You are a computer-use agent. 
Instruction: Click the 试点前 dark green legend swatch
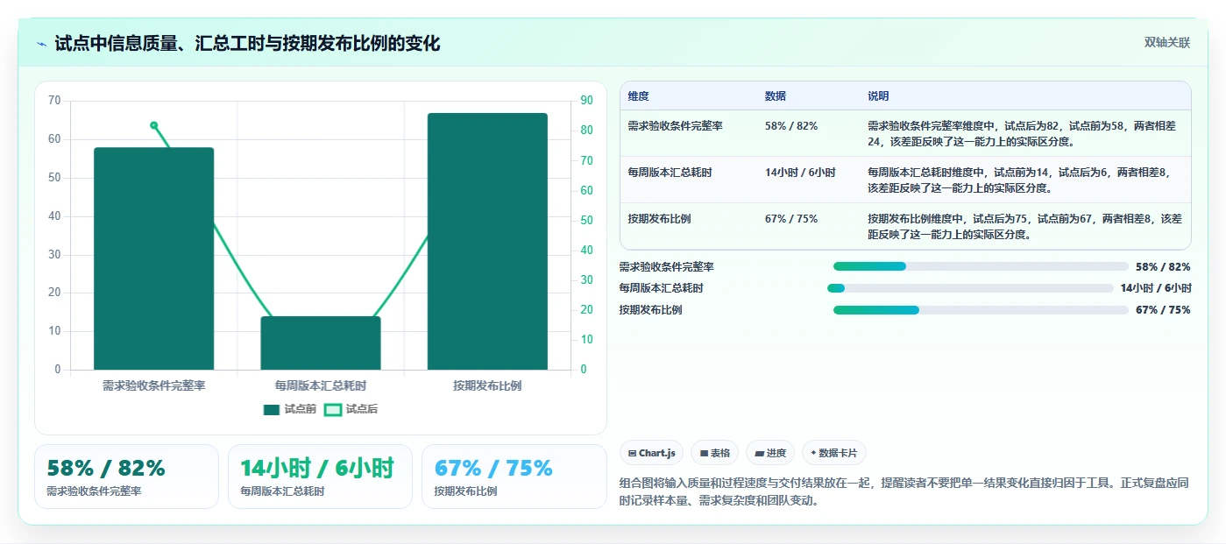pos(272,409)
